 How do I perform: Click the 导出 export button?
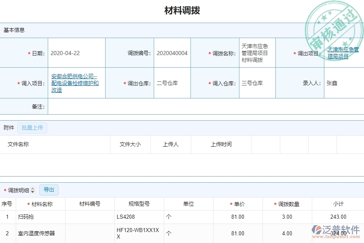(49, 190)
